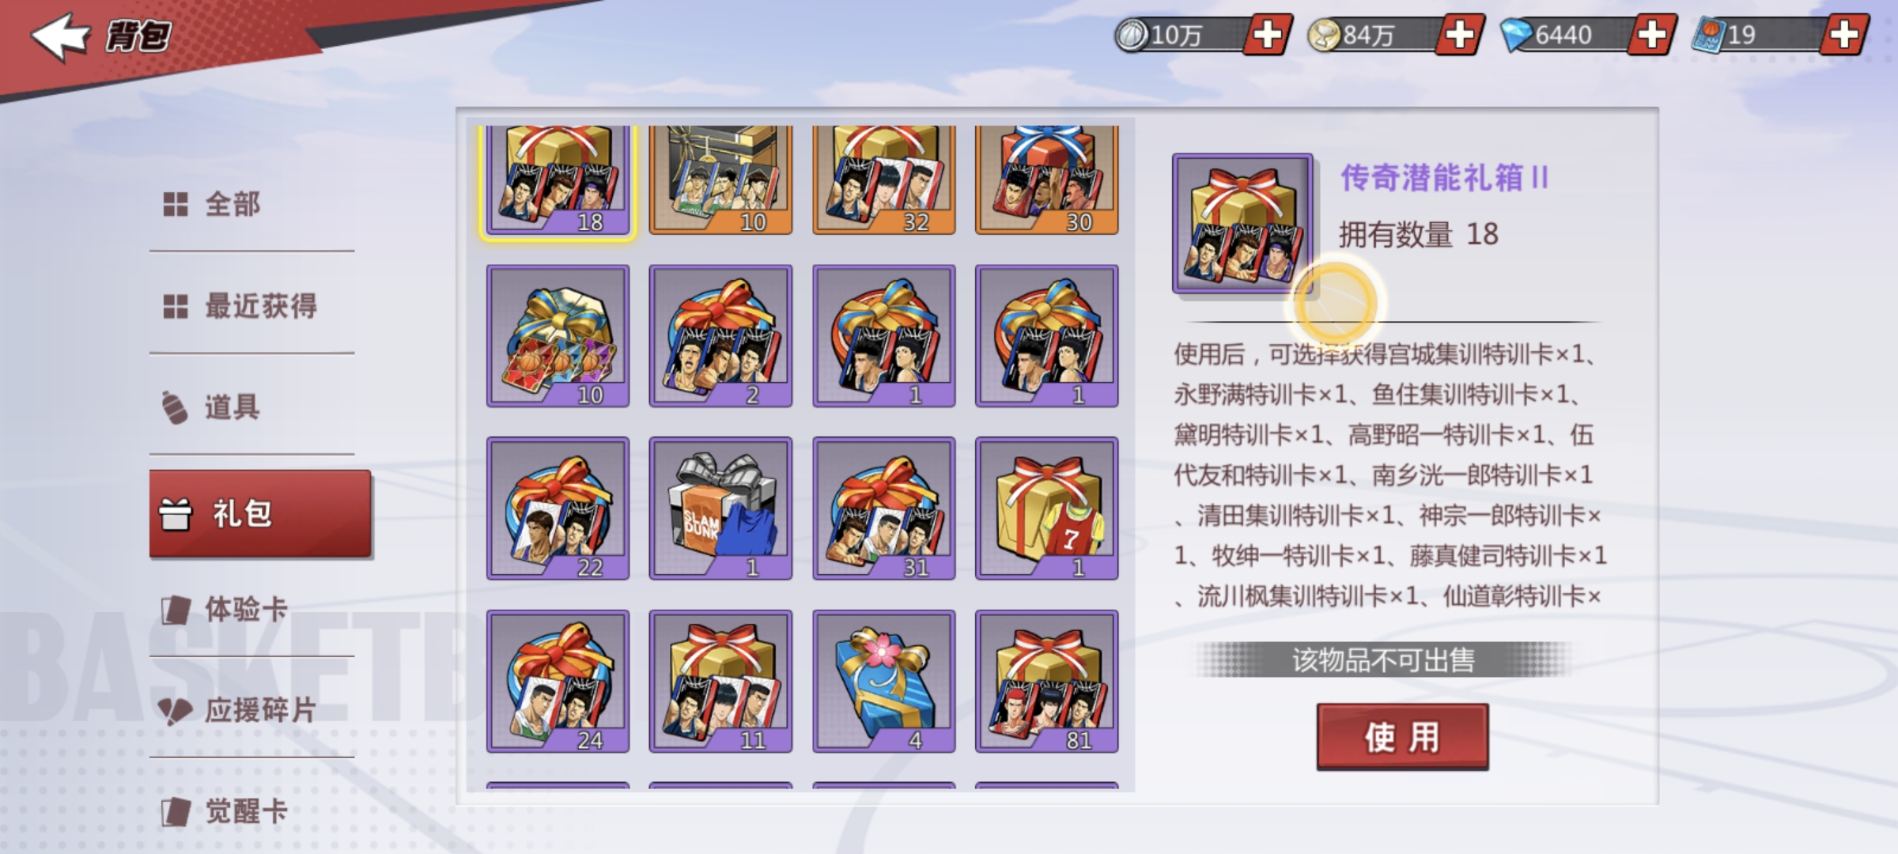The image size is (1898, 854).
Task: Select the blue sakura gift box
Action: click(x=884, y=681)
